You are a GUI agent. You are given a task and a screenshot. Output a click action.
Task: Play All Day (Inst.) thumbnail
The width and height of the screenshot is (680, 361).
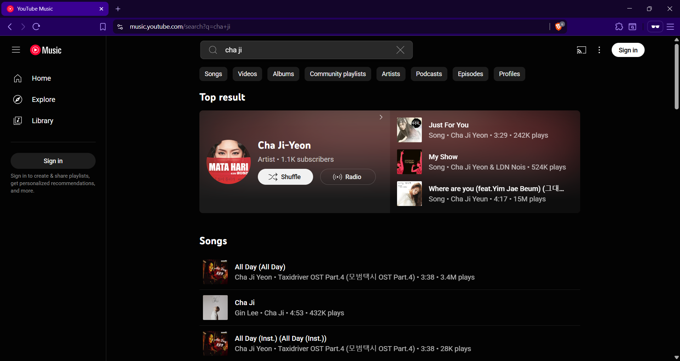pyautogui.click(x=215, y=343)
